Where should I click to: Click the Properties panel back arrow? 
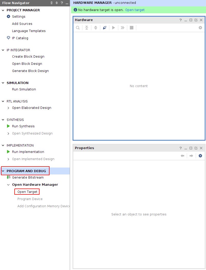point(182,156)
